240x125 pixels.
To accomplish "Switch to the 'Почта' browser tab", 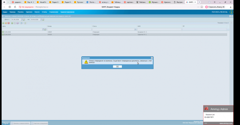I will point(91,2).
